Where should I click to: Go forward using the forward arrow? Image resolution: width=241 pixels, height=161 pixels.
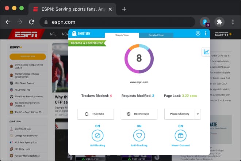(x=20, y=22)
